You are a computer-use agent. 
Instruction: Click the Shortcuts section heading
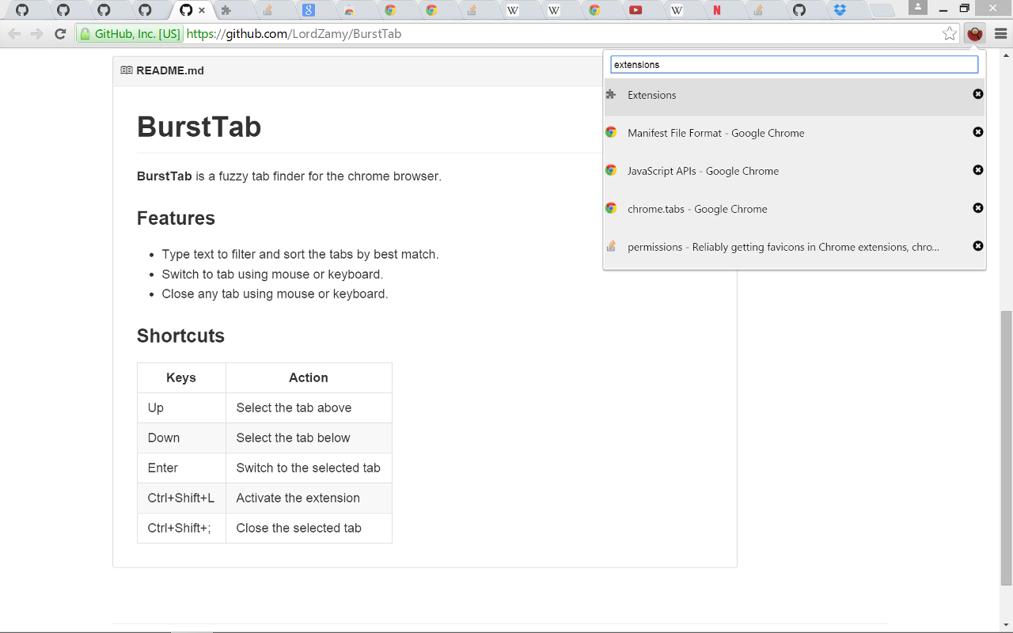click(180, 335)
